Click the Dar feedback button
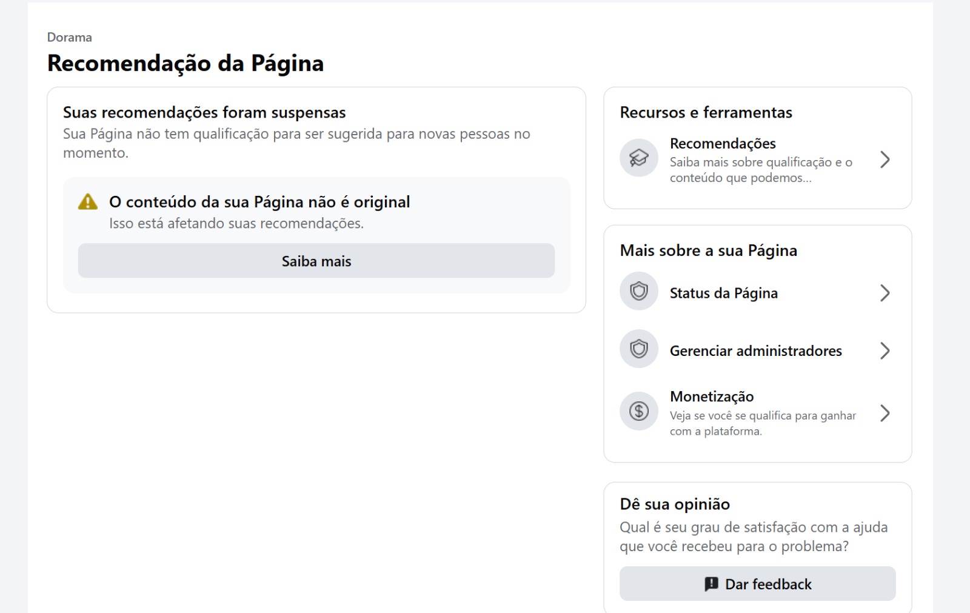Screen dimensions: 970x613 758,584
